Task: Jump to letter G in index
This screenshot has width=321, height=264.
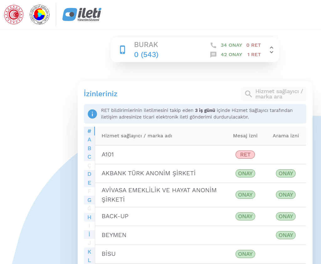Action: point(89,200)
